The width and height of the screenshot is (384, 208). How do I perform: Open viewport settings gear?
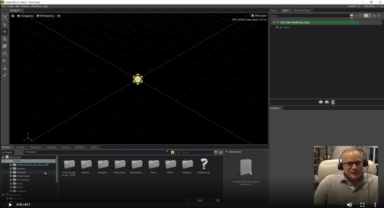click(x=13, y=16)
